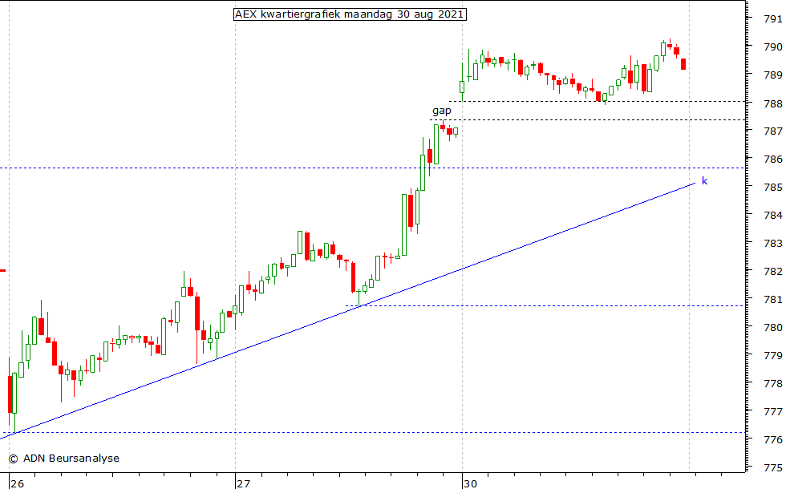Click the chart title 'AEX kwartiergrafiek maandag 30 aug 2021'
The width and height of the screenshot is (786, 489).
[350, 14]
